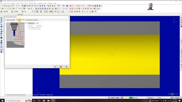Click the yellow question-mark help icon in the top toolbar
The width and height of the screenshot is (182, 102).
[x=13, y=6]
